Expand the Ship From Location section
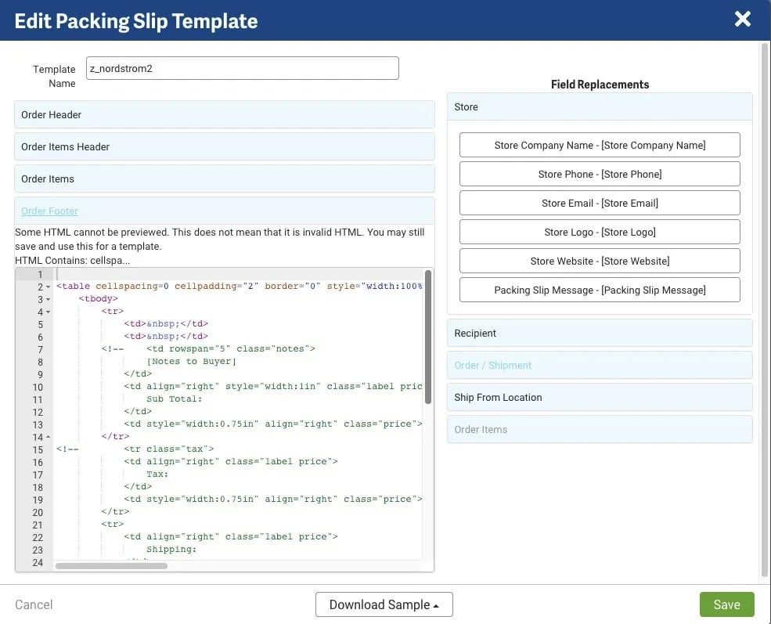 click(599, 397)
